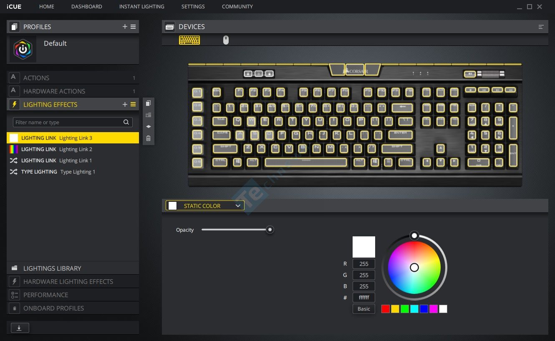555x341 pixels.
Task: Select the Lighting Link 2 layer
Action: pyautogui.click(x=73, y=149)
